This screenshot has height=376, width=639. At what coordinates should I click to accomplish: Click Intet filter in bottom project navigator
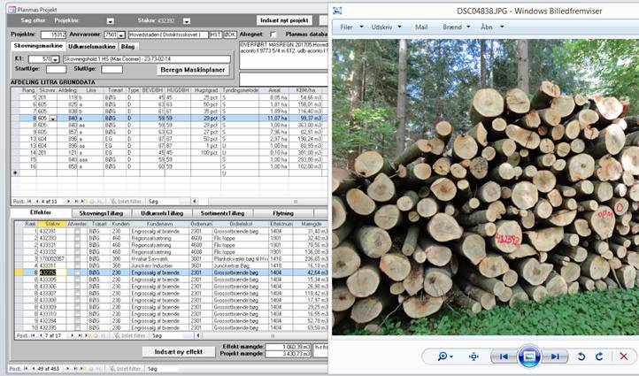[126, 369]
